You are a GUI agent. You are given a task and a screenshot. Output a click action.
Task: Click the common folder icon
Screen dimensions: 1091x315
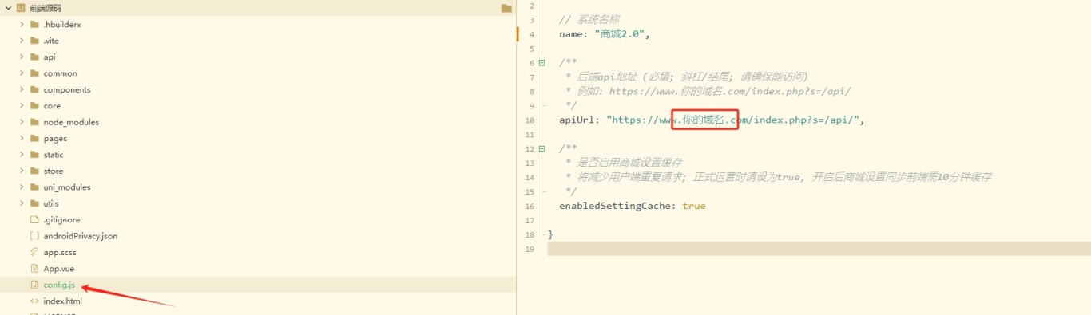(x=34, y=73)
